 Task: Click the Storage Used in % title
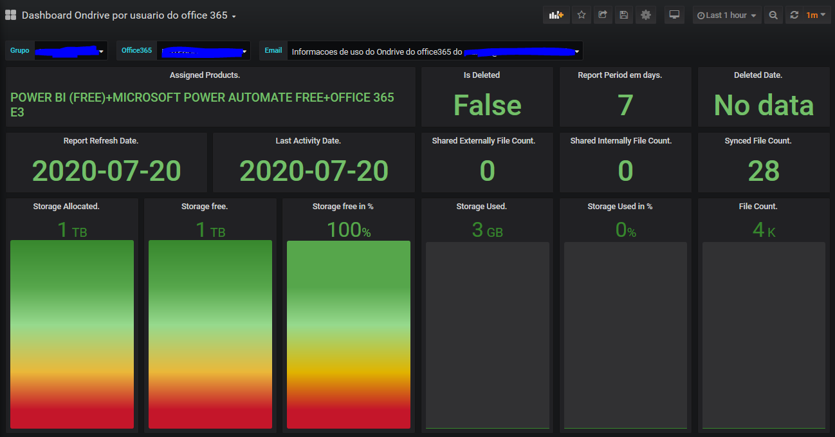pyautogui.click(x=620, y=207)
